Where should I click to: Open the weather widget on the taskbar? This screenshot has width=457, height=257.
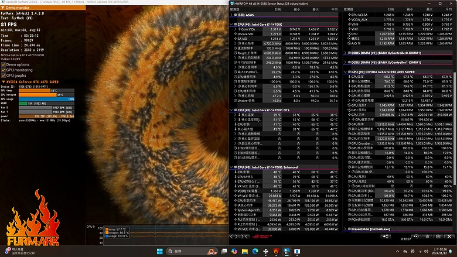(x=21, y=251)
